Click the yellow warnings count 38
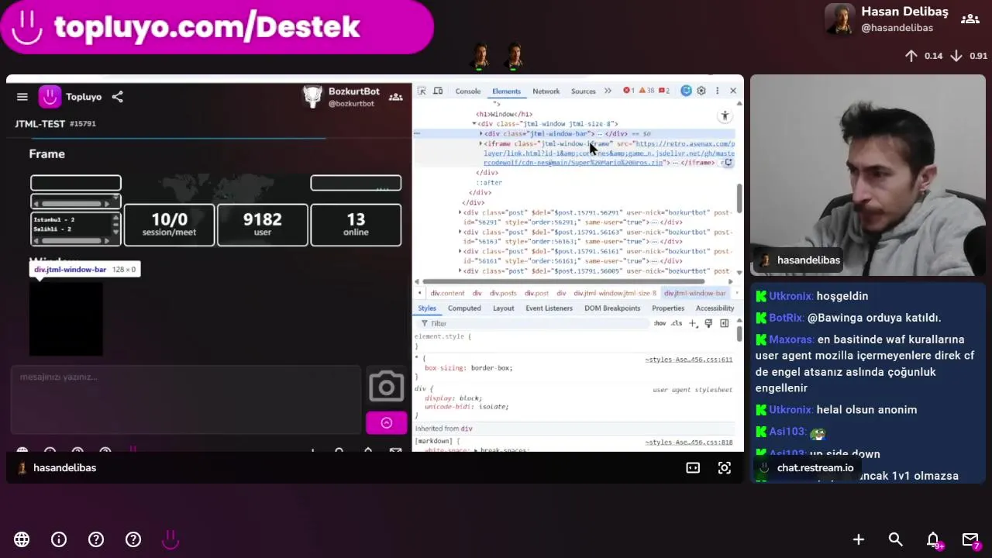Viewport: 992px width, 558px height. point(646,91)
